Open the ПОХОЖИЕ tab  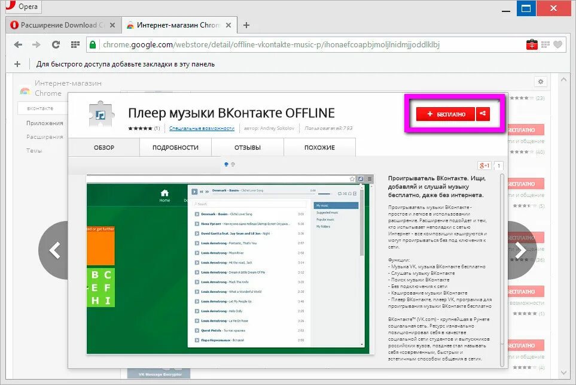(319, 147)
